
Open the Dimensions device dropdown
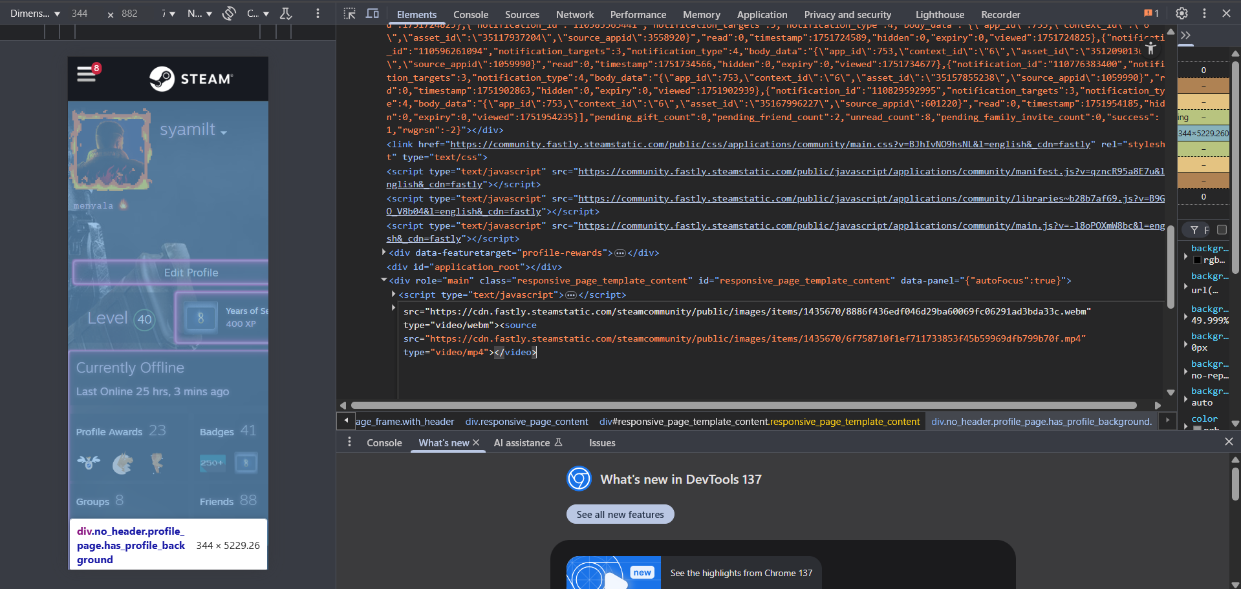point(35,14)
